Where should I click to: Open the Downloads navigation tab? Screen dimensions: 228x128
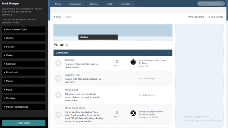(75, 4)
